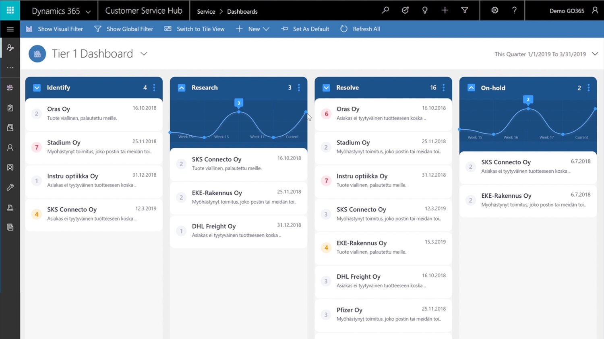The width and height of the screenshot is (604, 339).
Task: Click the Service breadcrumb
Action: [x=206, y=11]
